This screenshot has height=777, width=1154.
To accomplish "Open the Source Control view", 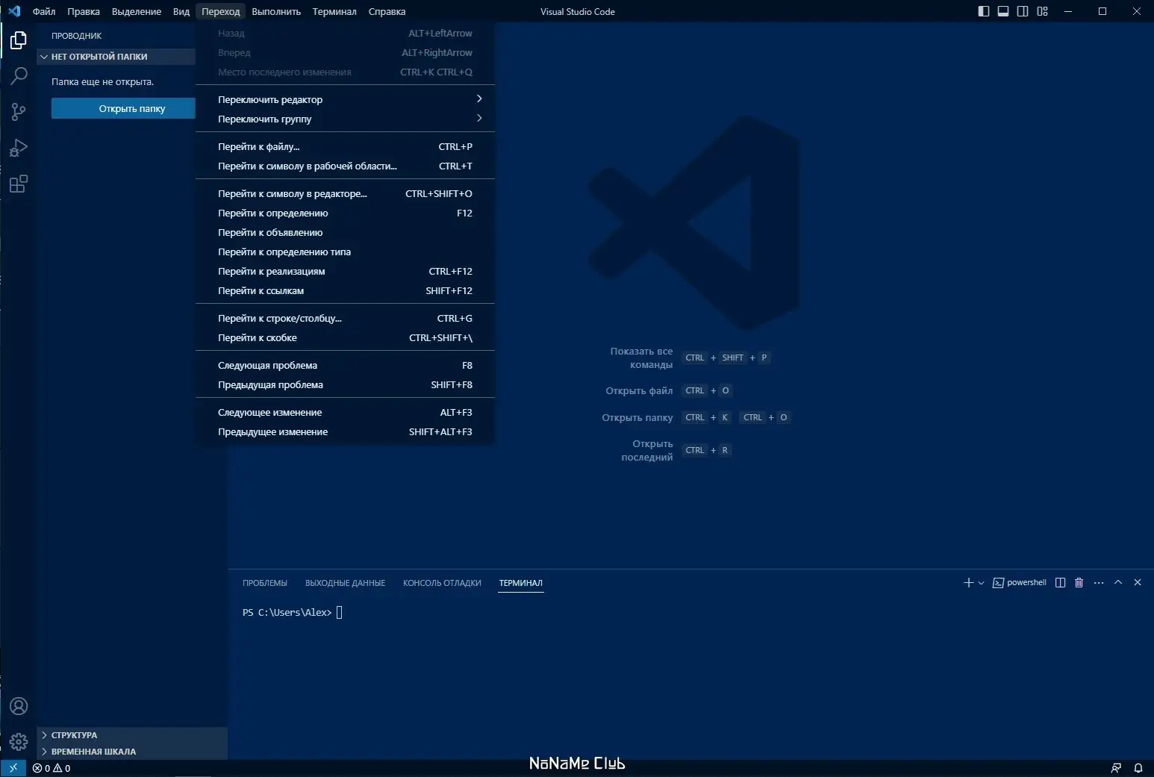I will tap(19, 112).
